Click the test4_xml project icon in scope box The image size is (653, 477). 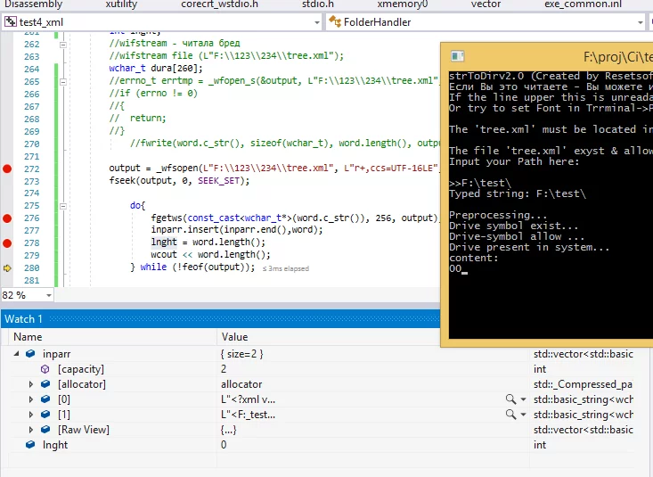[10, 21]
